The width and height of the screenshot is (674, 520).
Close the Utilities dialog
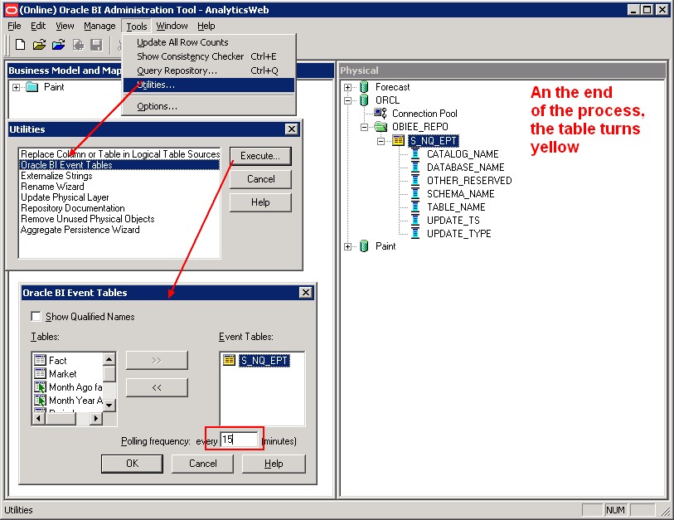pos(292,129)
